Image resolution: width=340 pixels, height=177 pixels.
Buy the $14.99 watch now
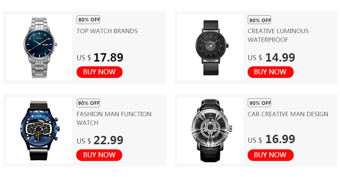[x=271, y=72]
